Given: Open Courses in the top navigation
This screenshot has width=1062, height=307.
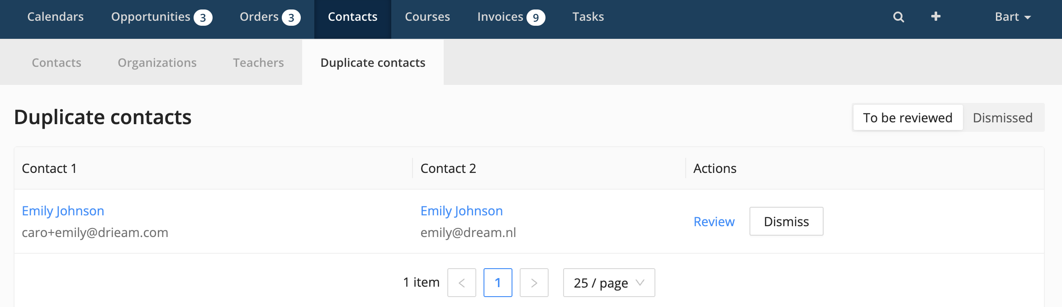Looking at the screenshot, I should coord(427,17).
